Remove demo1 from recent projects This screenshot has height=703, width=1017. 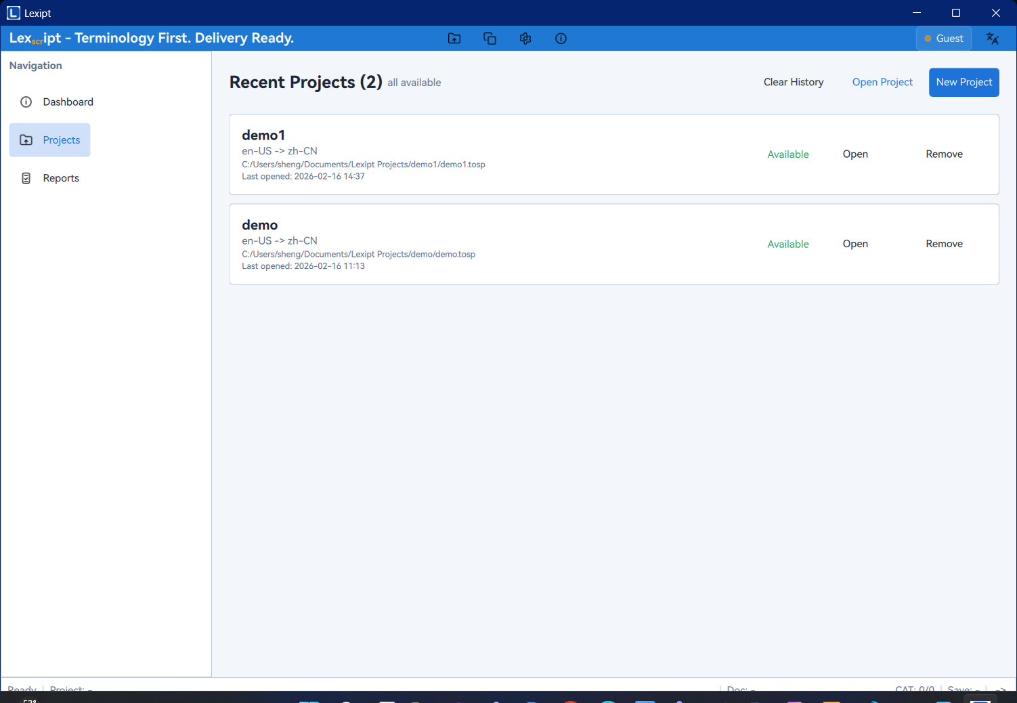(943, 154)
